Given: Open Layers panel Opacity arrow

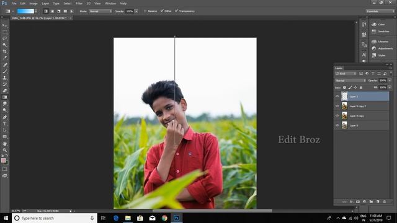Looking at the screenshot, I should (390, 81).
